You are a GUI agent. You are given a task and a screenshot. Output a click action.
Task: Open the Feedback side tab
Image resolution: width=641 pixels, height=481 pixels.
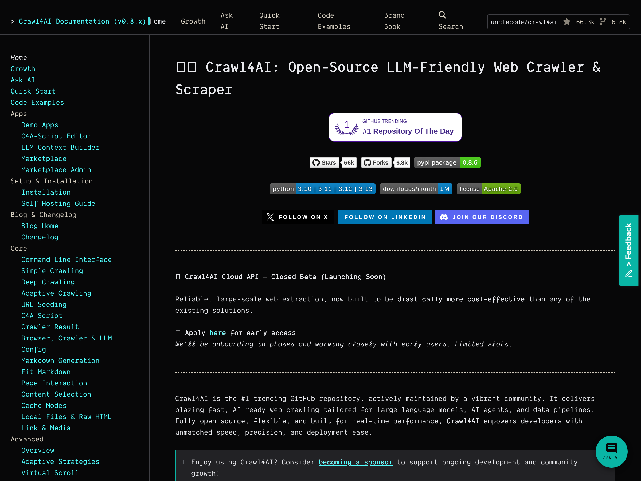click(628, 250)
